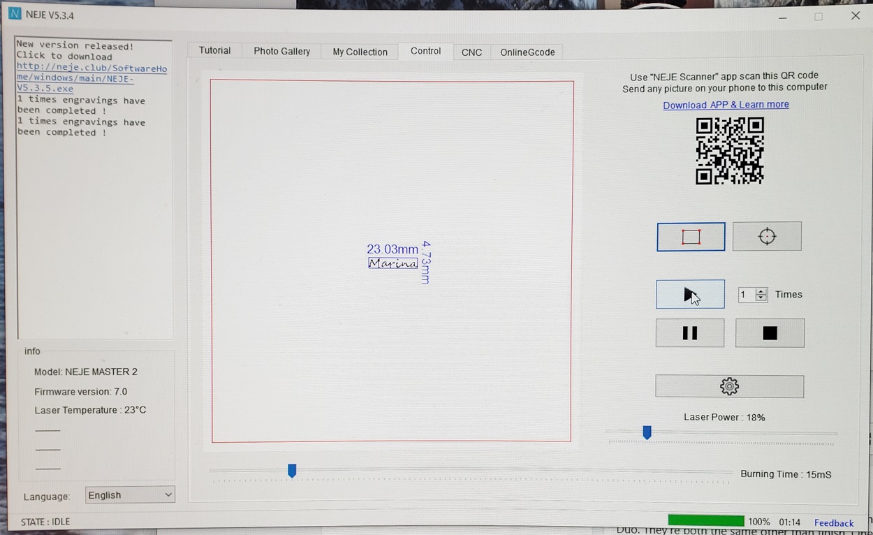This screenshot has height=535, width=873.
Task: Switch to the Tutorial tab
Action: (214, 51)
